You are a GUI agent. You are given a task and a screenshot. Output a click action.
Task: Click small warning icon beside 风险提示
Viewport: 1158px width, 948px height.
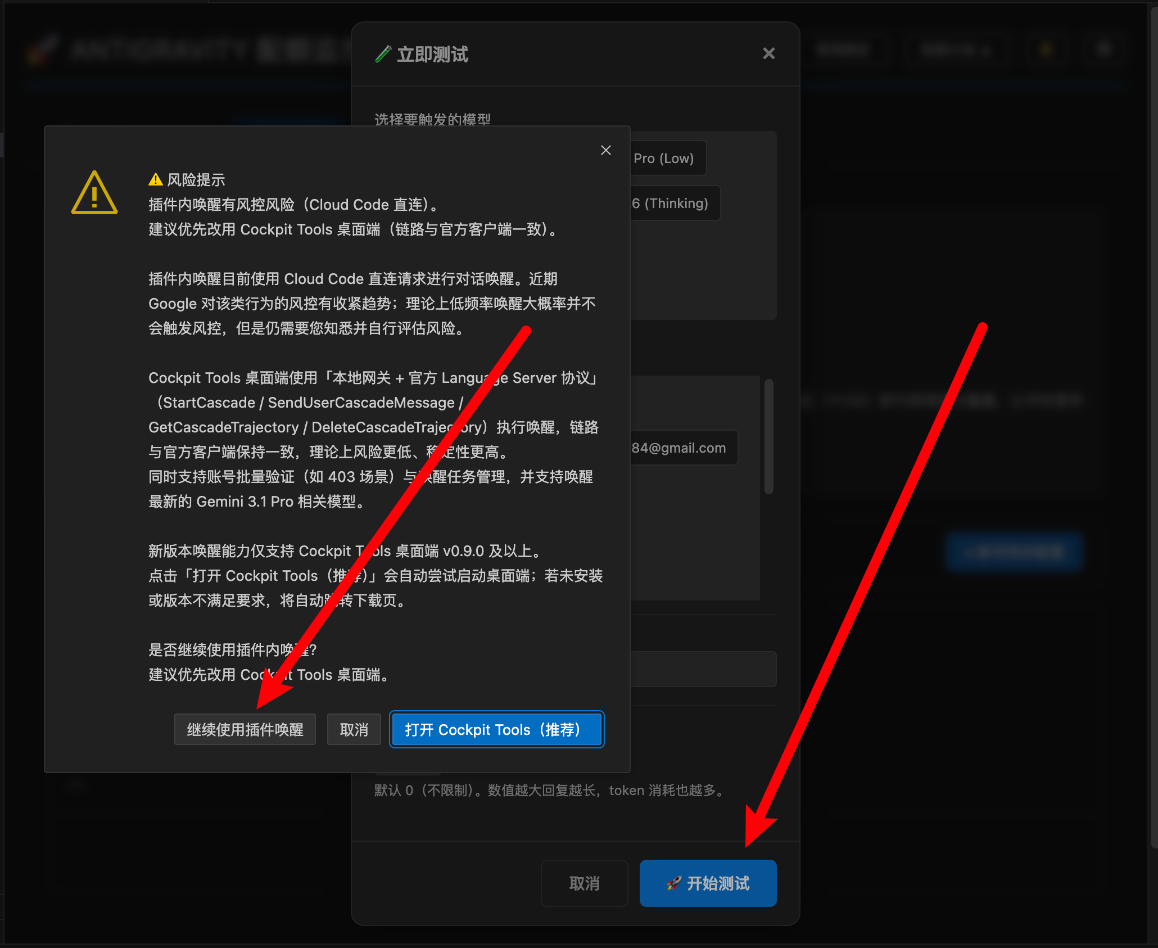[155, 180]
